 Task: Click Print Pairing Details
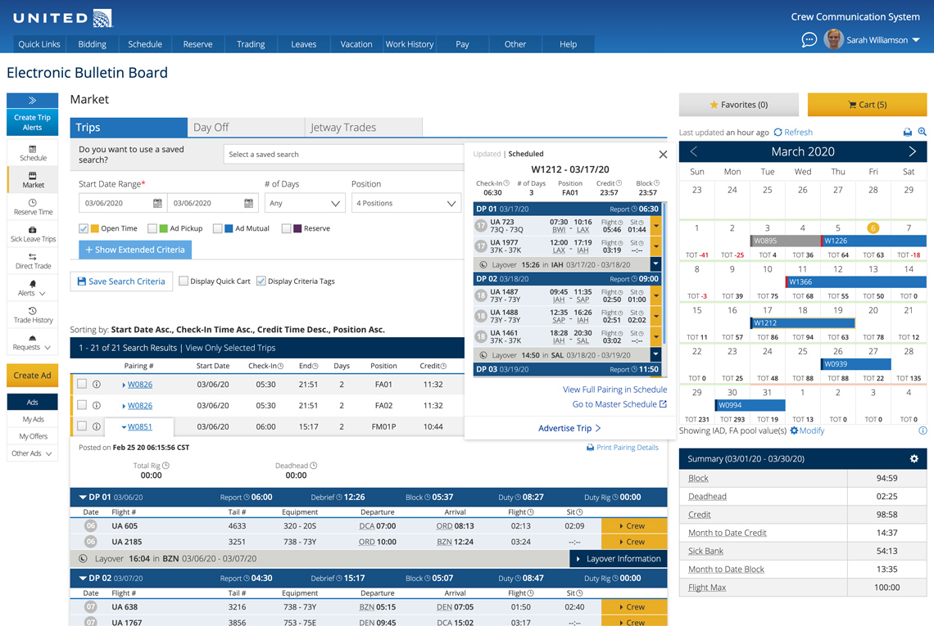[623, 448]
